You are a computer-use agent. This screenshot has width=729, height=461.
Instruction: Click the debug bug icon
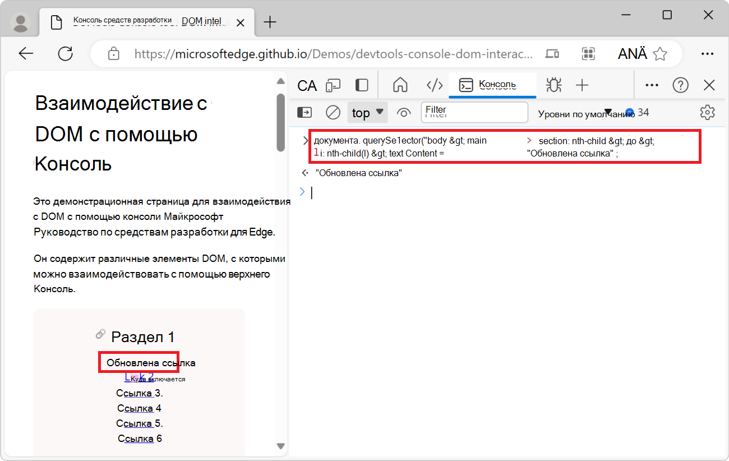553,85
